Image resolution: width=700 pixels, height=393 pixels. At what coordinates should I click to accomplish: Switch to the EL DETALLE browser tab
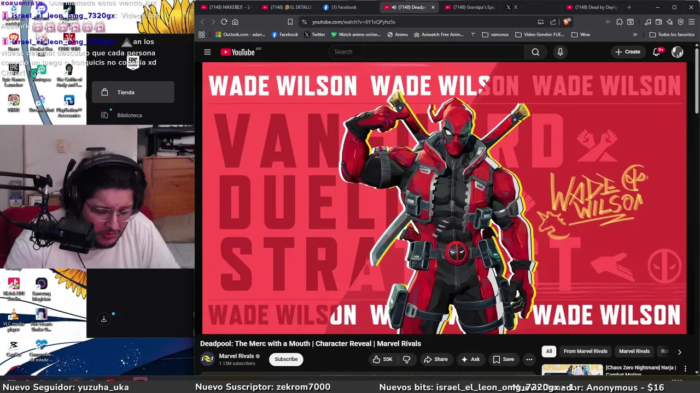pyautogui.click(x=287, y=7)
